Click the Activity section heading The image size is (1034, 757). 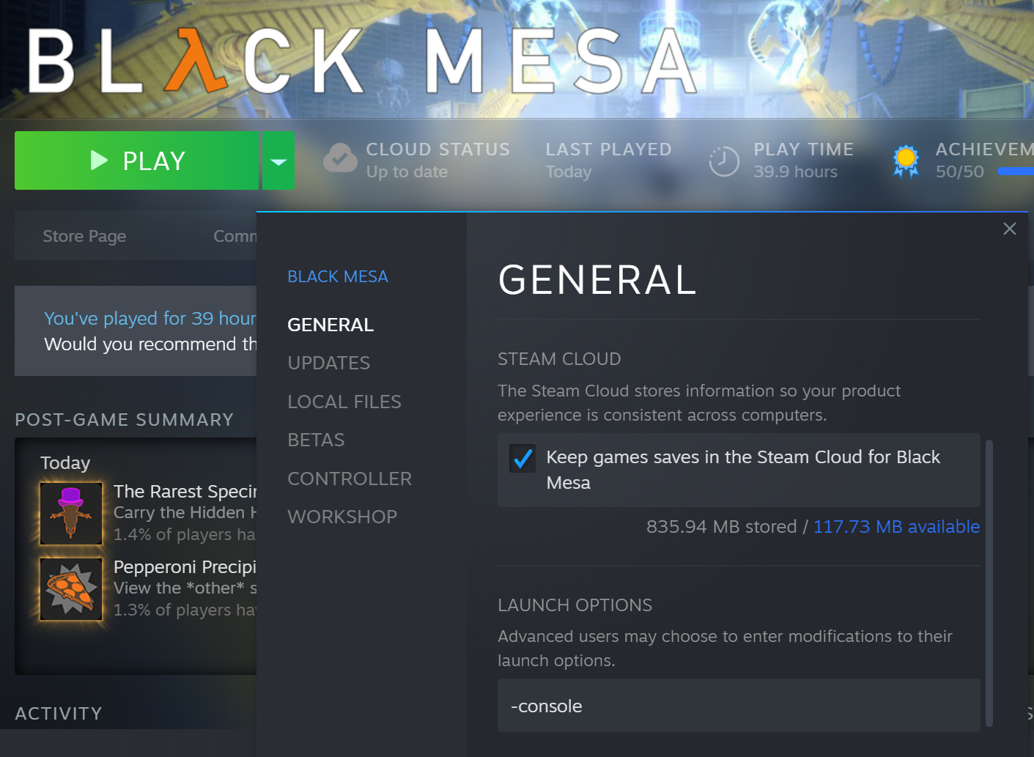59,713
